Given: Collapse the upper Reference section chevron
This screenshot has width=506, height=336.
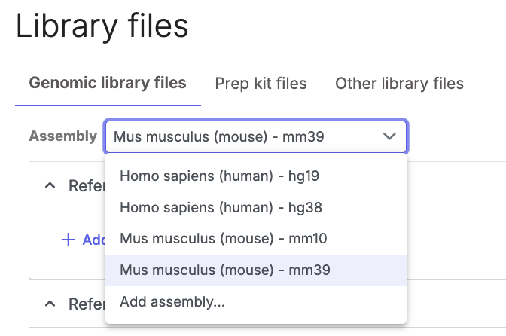Looking at the screenshot, I should (50, 185).
